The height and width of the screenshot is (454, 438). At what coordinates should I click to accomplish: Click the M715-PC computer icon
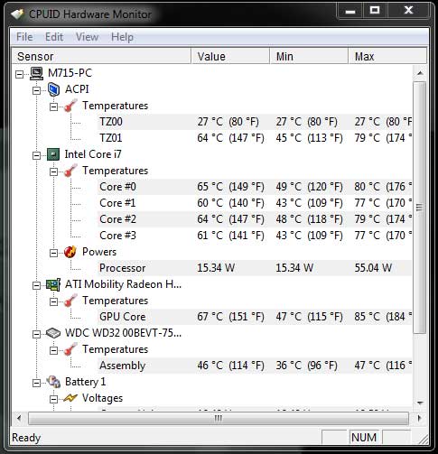point(36,73)
